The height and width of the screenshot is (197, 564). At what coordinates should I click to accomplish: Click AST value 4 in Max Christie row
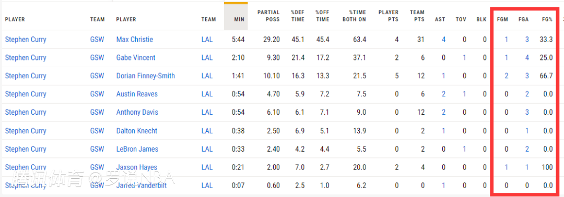coord(443,40)
